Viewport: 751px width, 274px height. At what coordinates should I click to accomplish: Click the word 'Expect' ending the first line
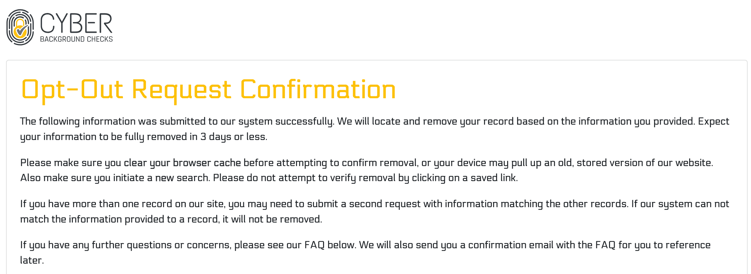click(x=713, y=121)
